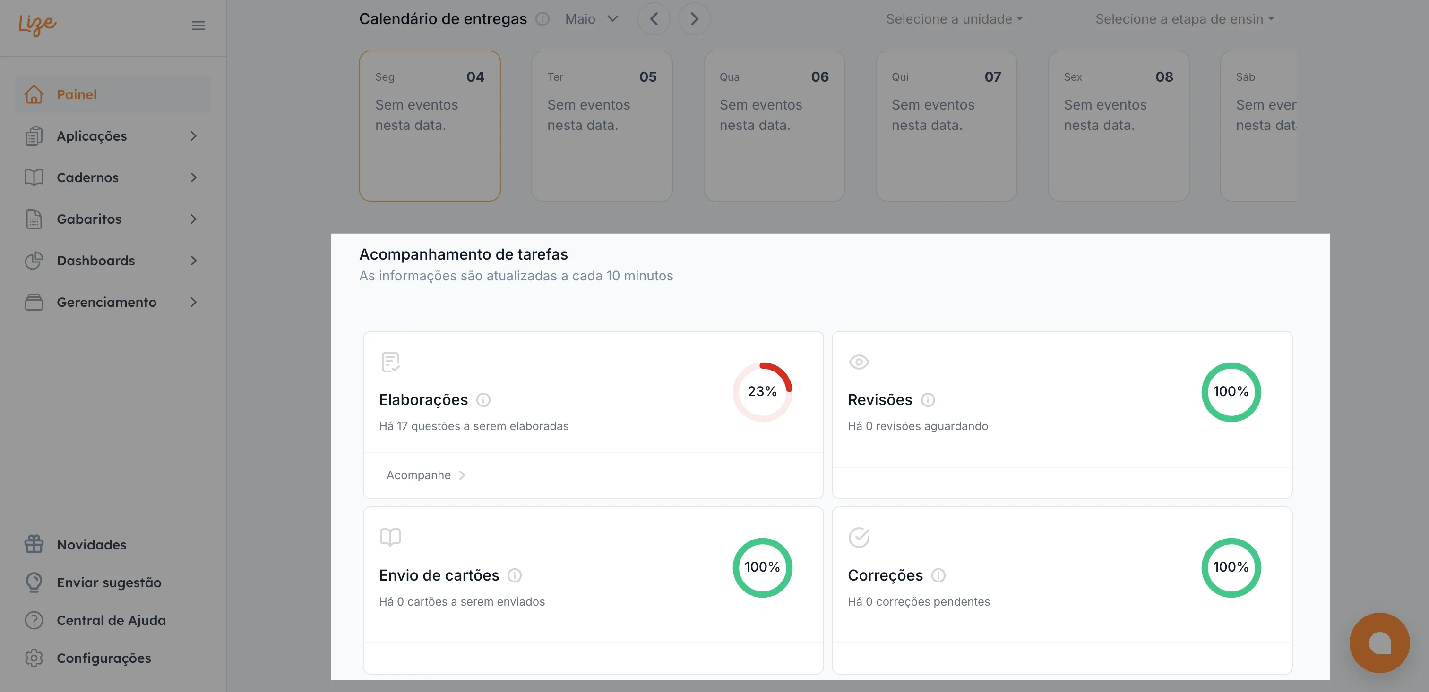The height and width of the screenshot is (692, 1429).
Task: Select the Qua 06 calendar day card
Action: coord(775,126)
